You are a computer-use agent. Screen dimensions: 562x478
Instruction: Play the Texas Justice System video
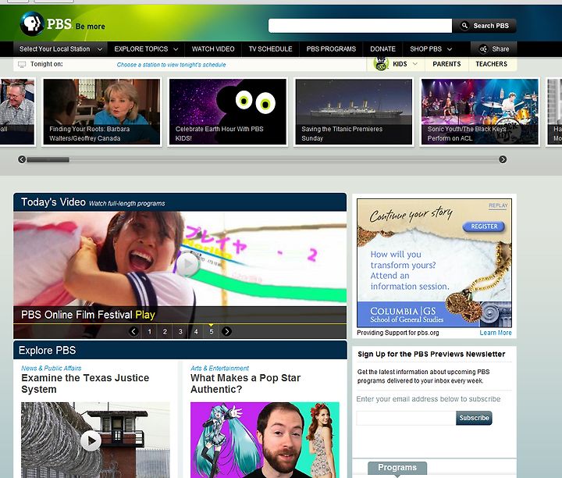point(91,441)
